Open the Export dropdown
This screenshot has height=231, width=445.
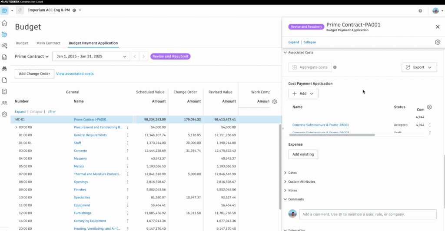tap(419, 67)
